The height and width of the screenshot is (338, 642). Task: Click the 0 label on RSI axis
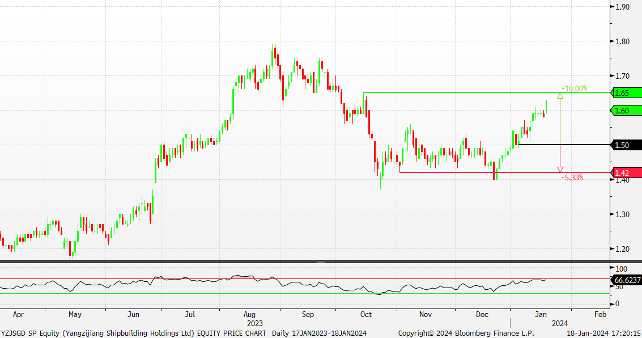pyautogui.click(x=618, y=303)
